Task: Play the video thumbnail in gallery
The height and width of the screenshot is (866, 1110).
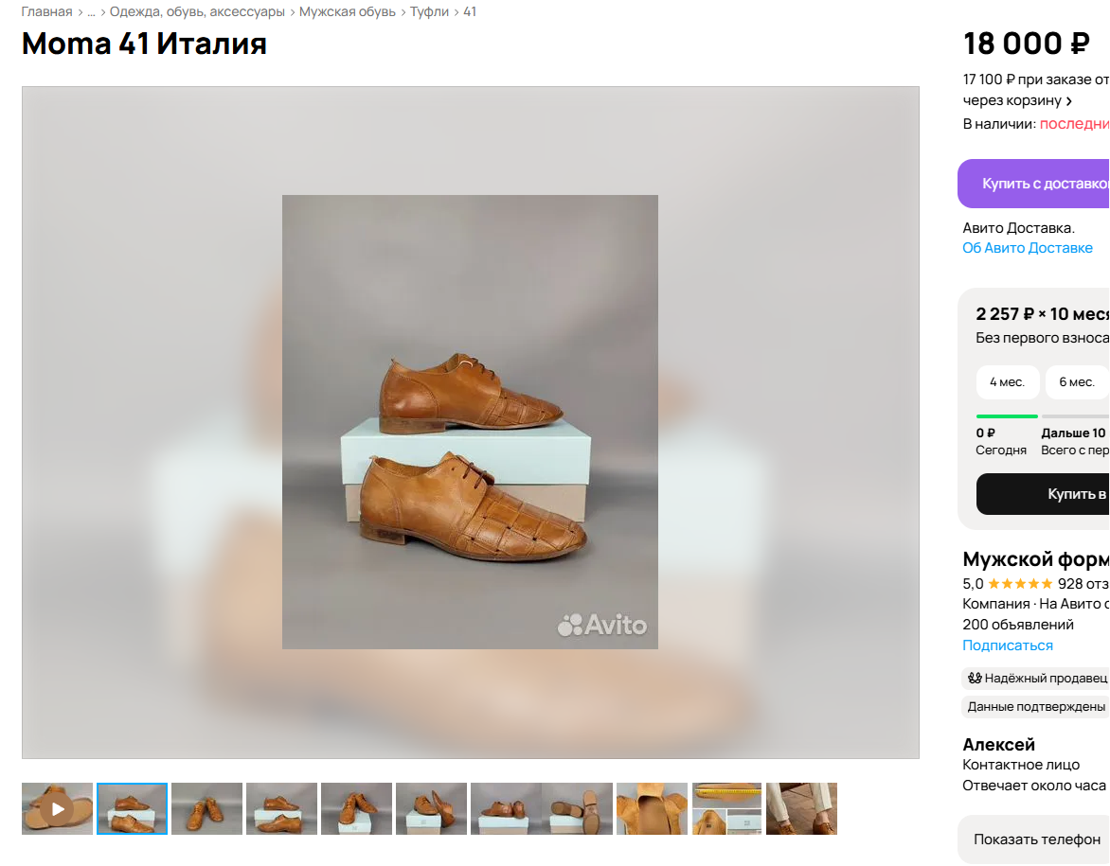Action: click(x=58, y=808)
